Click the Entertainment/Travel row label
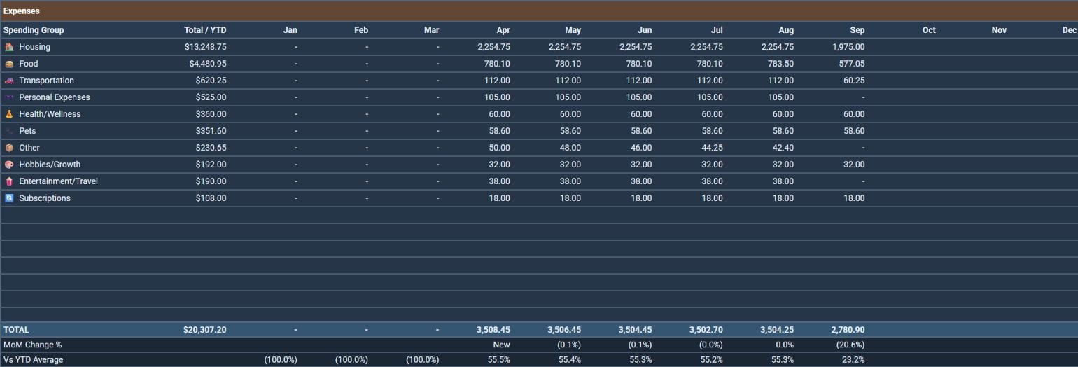This screenshot has width=1078, height=367. click(x=59, y=181)
